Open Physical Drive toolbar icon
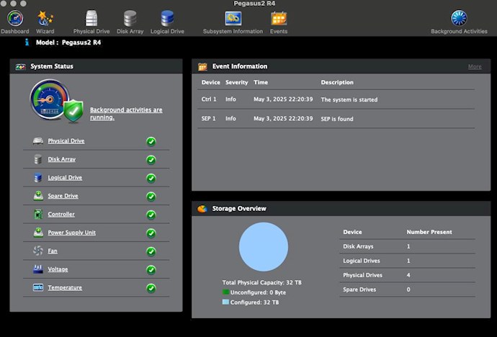This screenshot has width=497, height=337. click(x=91, y=19)
